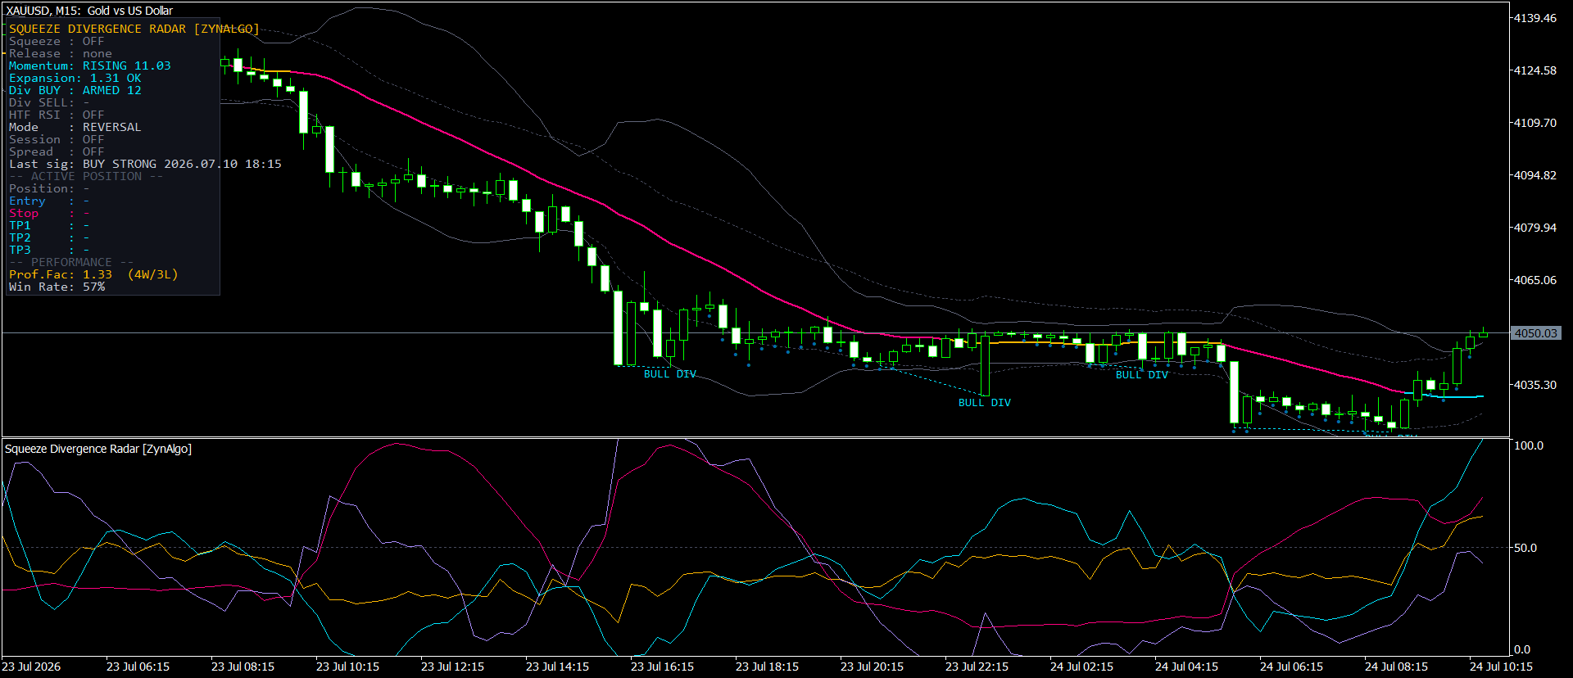Select the Mode : REVERSAL row
The image size is (1573, 678).
point(75,127)
